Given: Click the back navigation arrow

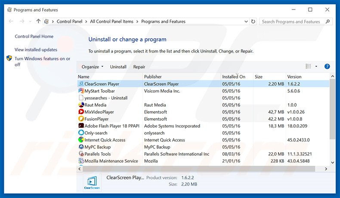Looking at the screenshot, I should [x=11, y=21].
